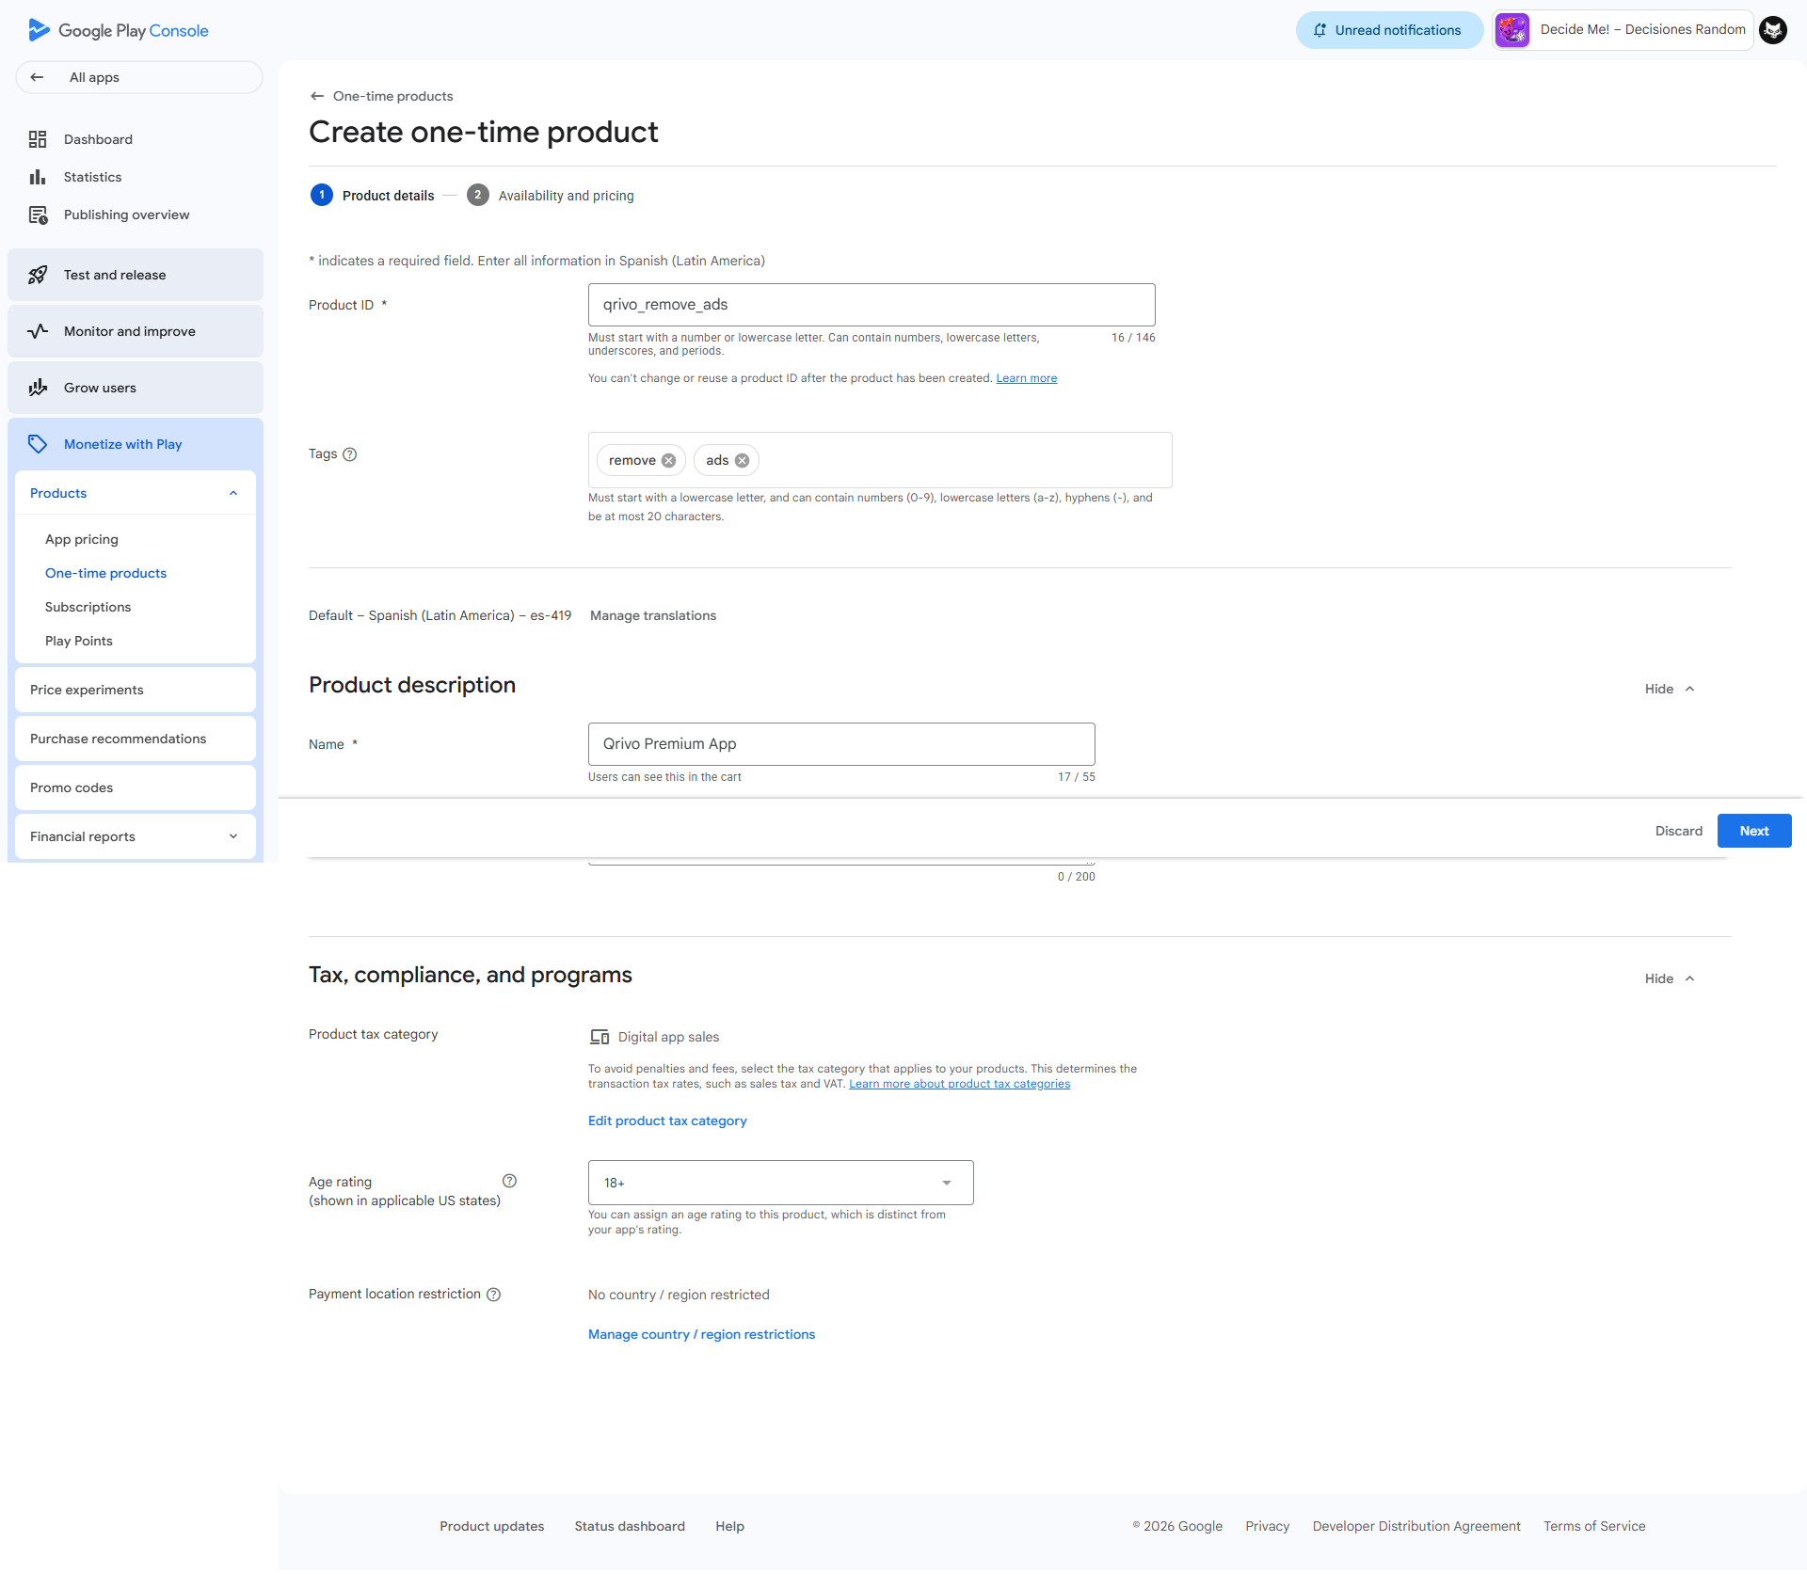The height and width of the screenshot is (1574, 1807).
Task: Click the Digital app sales device icon
Action: (600, 1037)
